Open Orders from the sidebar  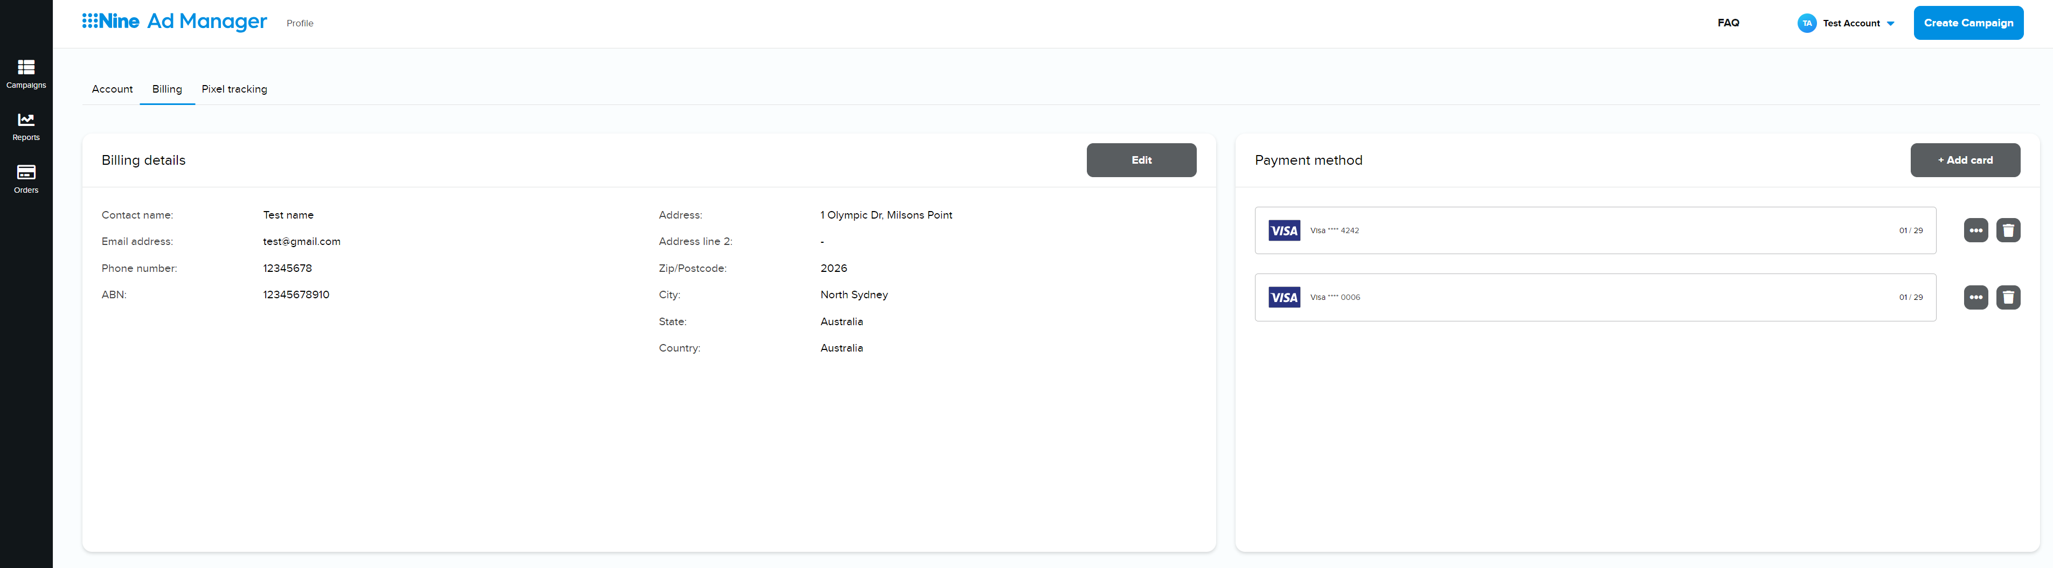click(x=26, y=179)
